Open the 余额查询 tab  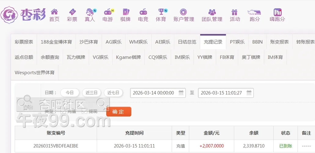(50, 57)
